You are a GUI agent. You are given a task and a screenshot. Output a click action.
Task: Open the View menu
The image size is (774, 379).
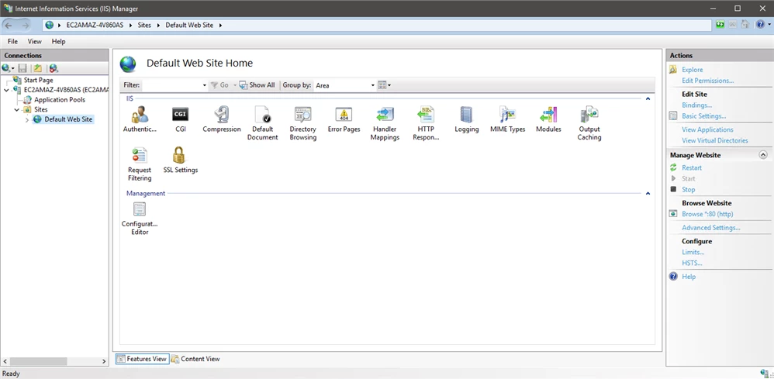tap(35, 41)
